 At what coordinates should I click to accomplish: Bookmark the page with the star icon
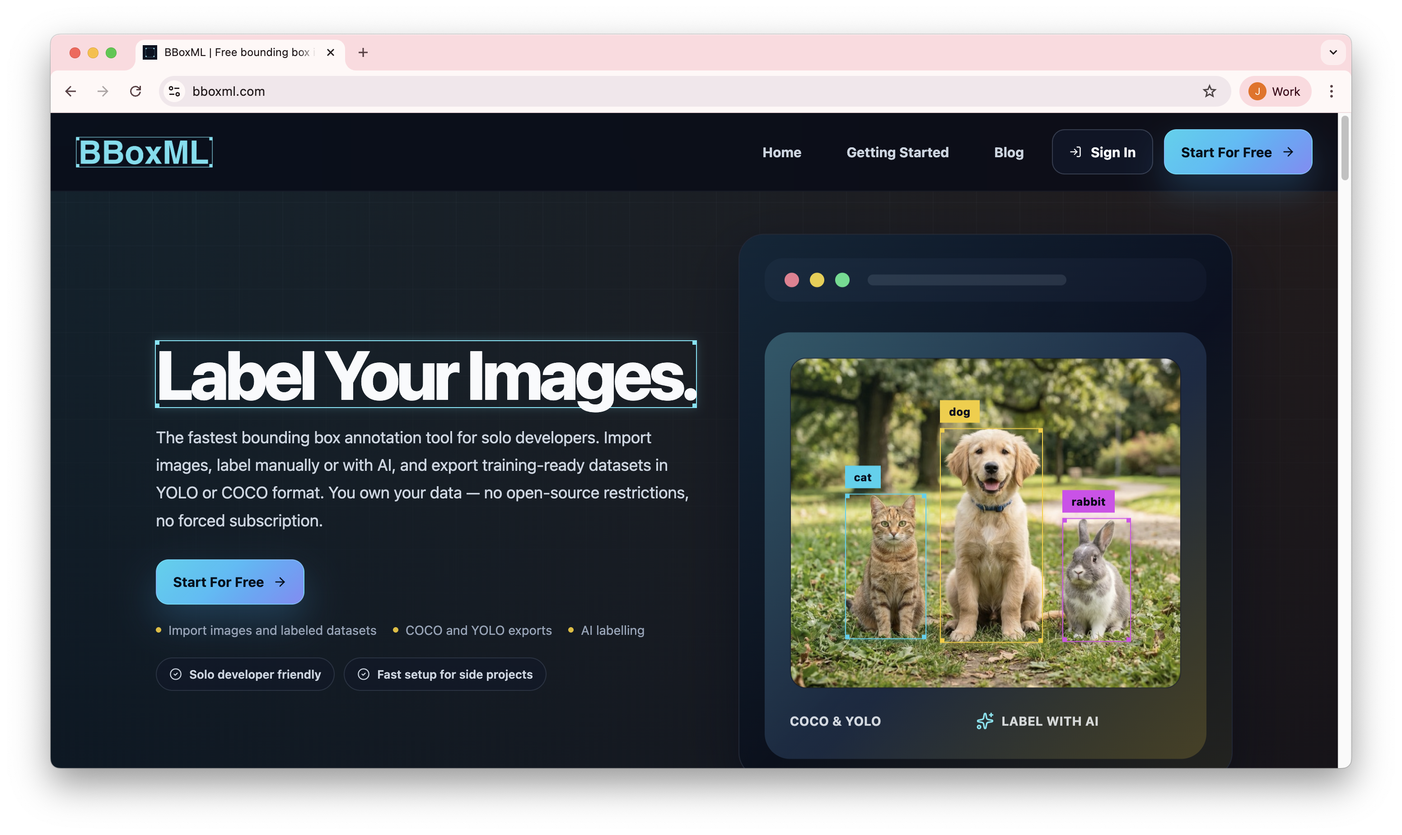[1210, 91]
